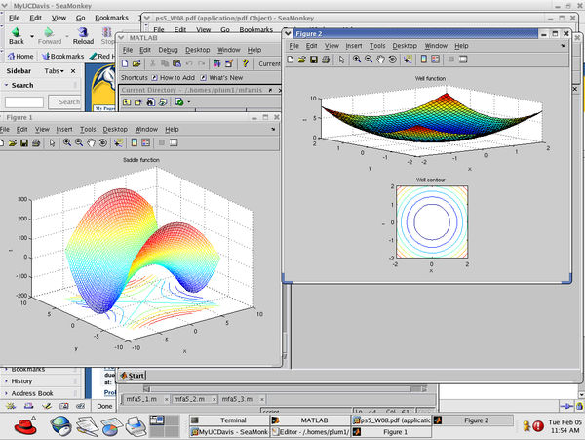Toggle Edit Plot arrow in Figure 1 toolbar
Viewport: 585px width, 440px height.
pyautogui.click(x=52, y=143)
